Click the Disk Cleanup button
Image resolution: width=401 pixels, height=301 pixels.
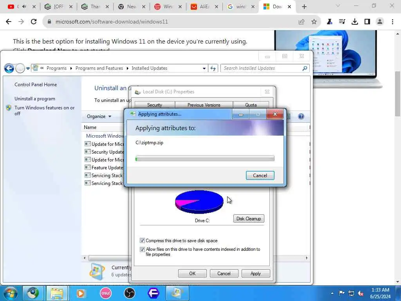(x=249, y=219)
